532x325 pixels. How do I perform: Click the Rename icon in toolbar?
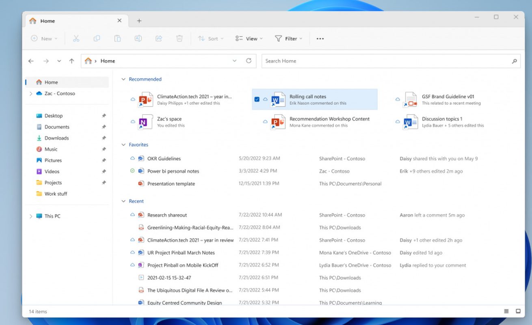pos(138,39)
